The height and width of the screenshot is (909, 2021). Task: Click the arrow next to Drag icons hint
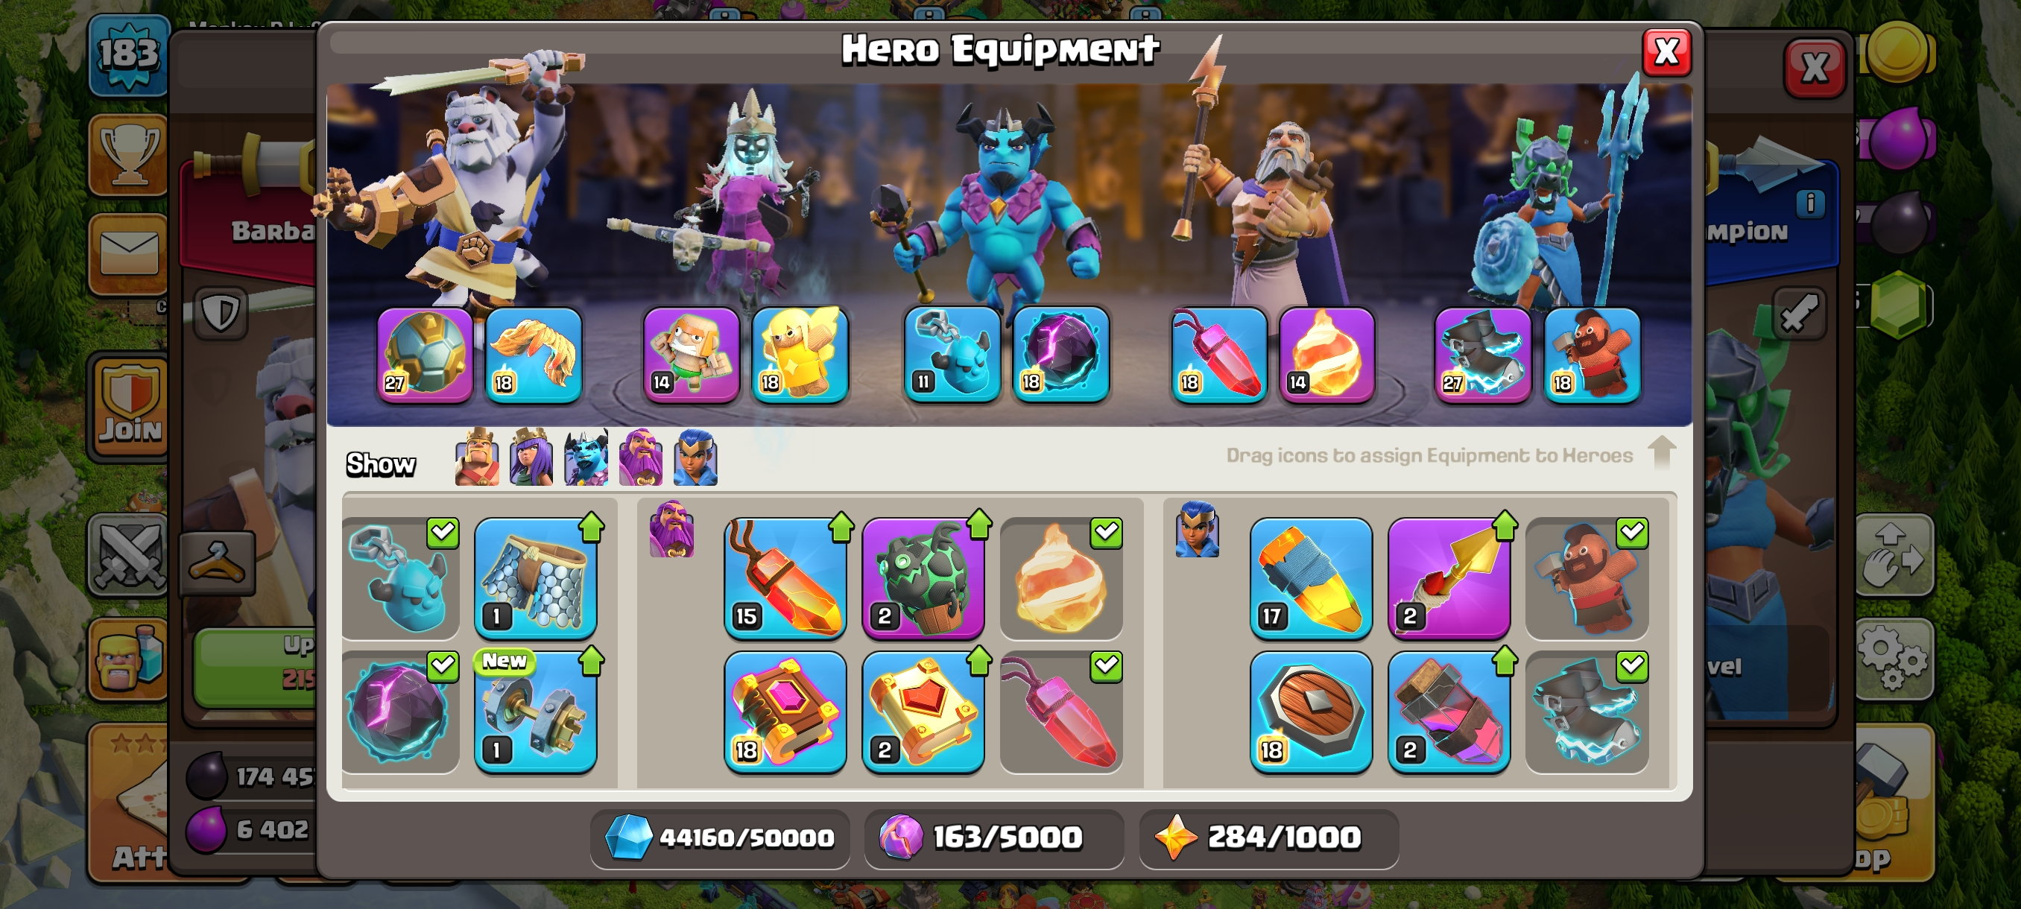(1662, 452)
